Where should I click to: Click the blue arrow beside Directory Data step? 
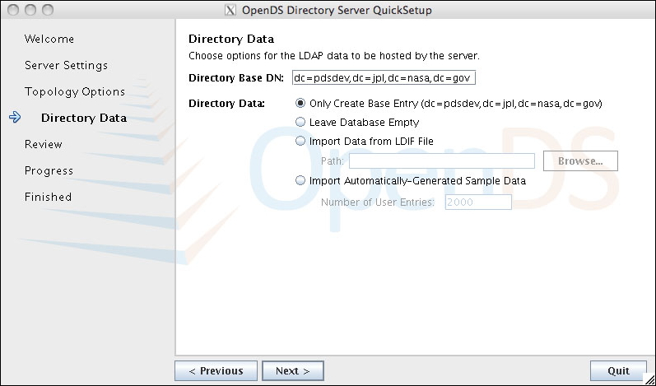coord(15,118)
